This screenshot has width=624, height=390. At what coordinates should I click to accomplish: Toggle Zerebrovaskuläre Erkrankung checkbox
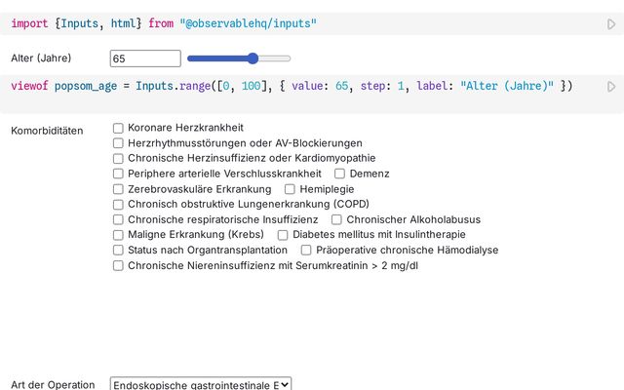click(x=118, y=189)
